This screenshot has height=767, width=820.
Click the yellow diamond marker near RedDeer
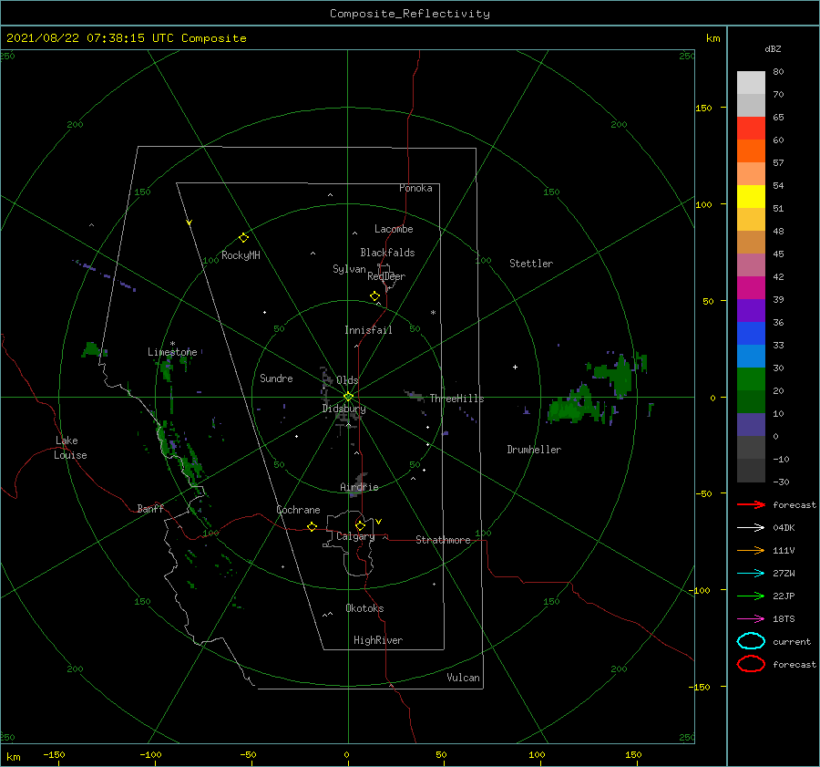[x=374, y=296]
